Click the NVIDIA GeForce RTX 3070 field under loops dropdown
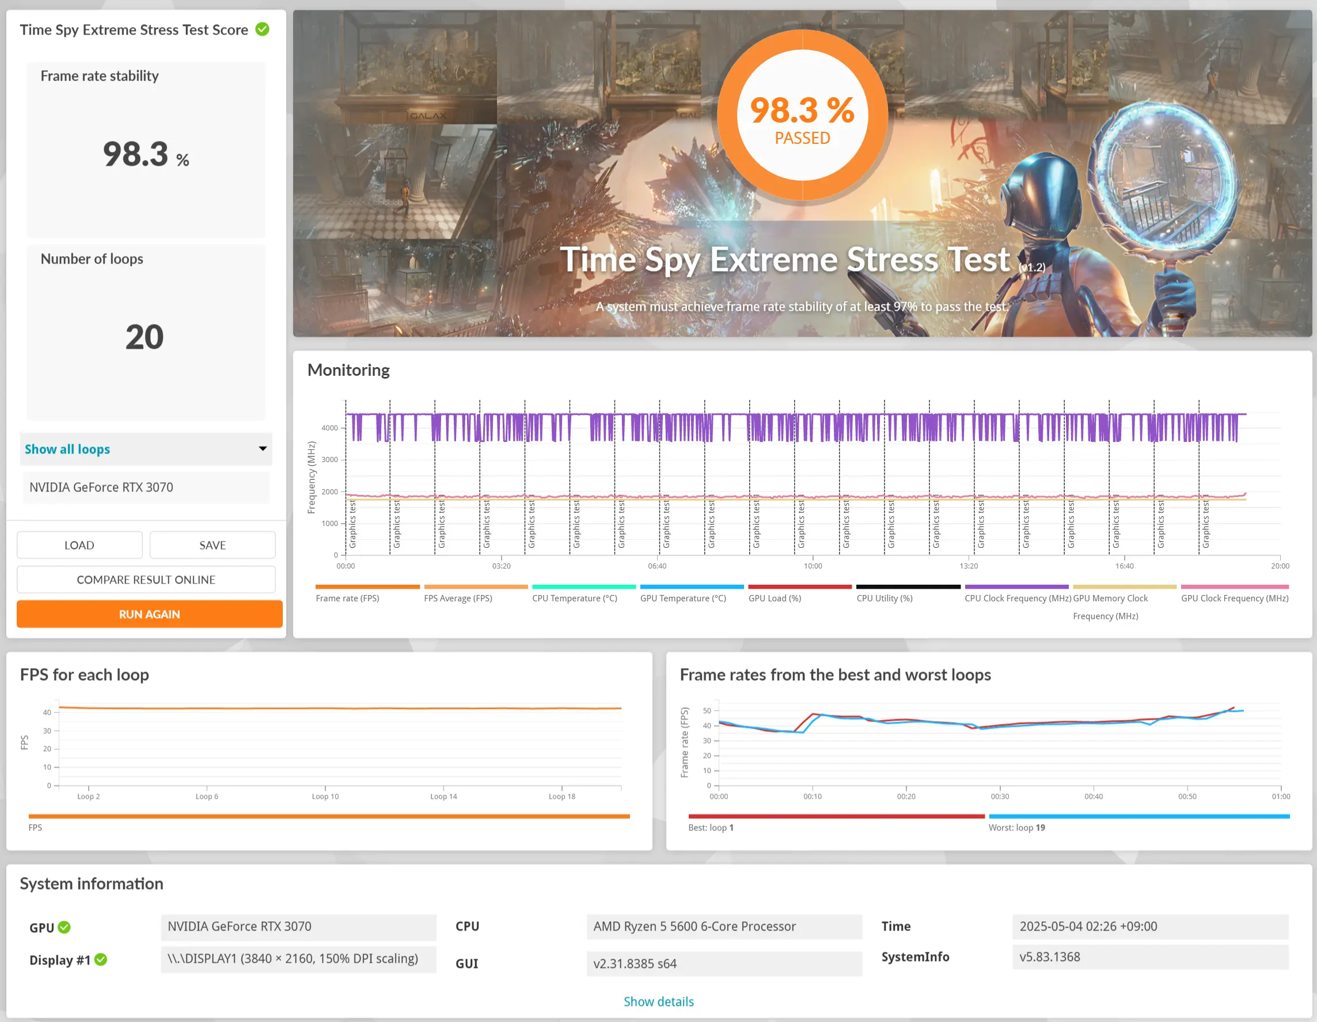 [146, 487]
